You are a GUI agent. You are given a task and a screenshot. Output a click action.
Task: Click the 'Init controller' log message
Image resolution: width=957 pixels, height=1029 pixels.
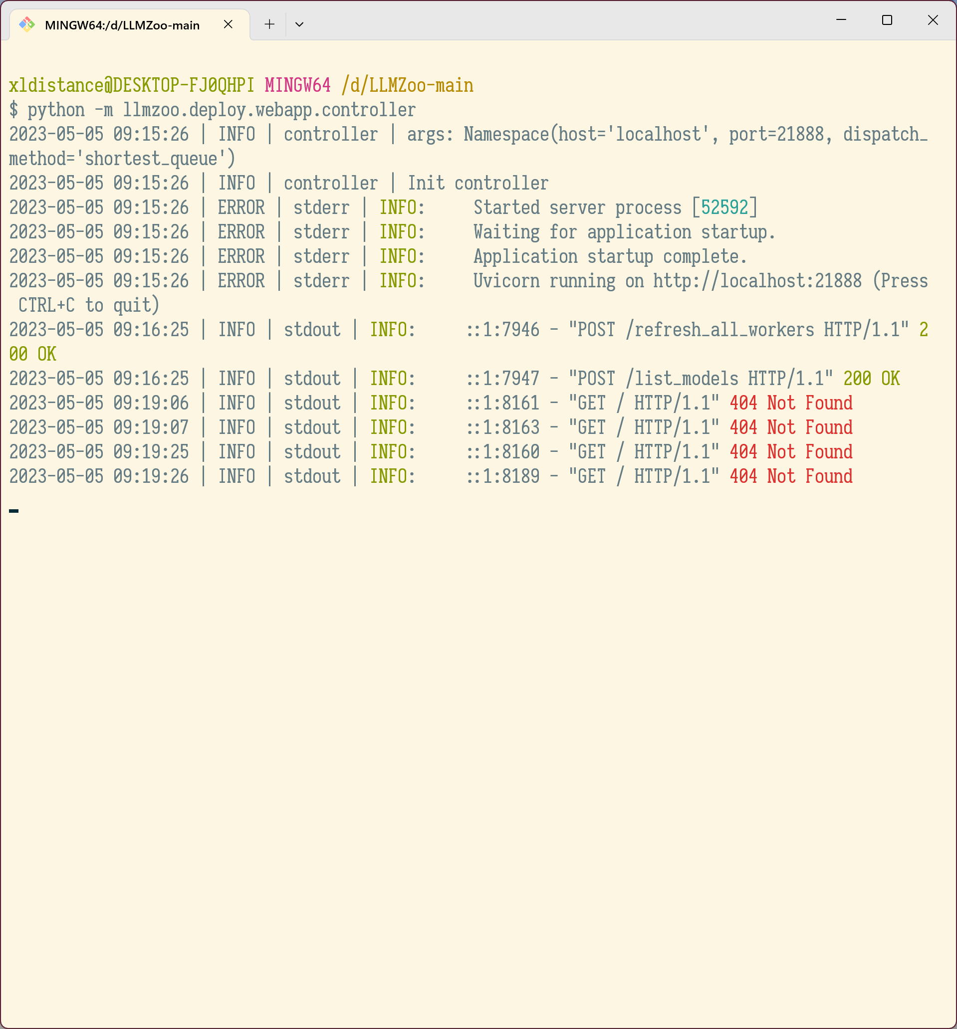point(478,183)
